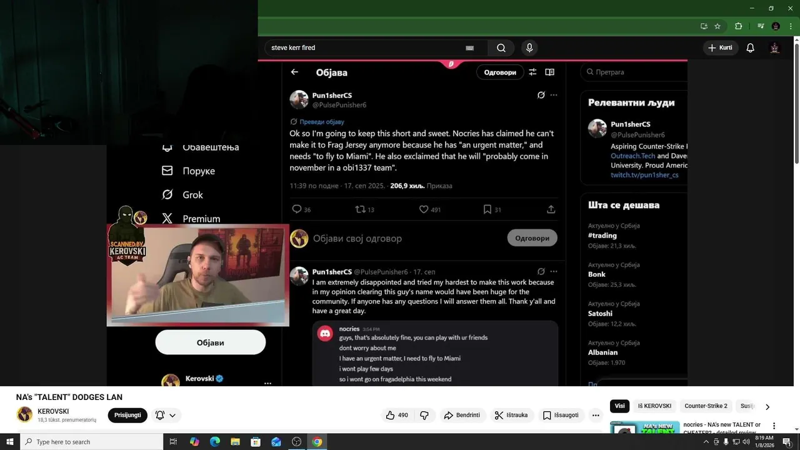This screenshot has width=800, height=450.
Task: Open the Chrome profile avatar in toolbar
Action: click(x=776, y=26)
